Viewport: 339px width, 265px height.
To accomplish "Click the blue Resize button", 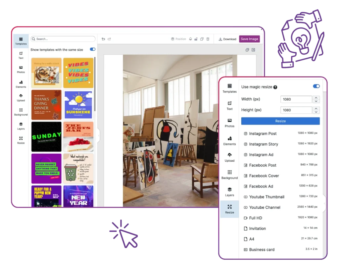I will 280,121.
